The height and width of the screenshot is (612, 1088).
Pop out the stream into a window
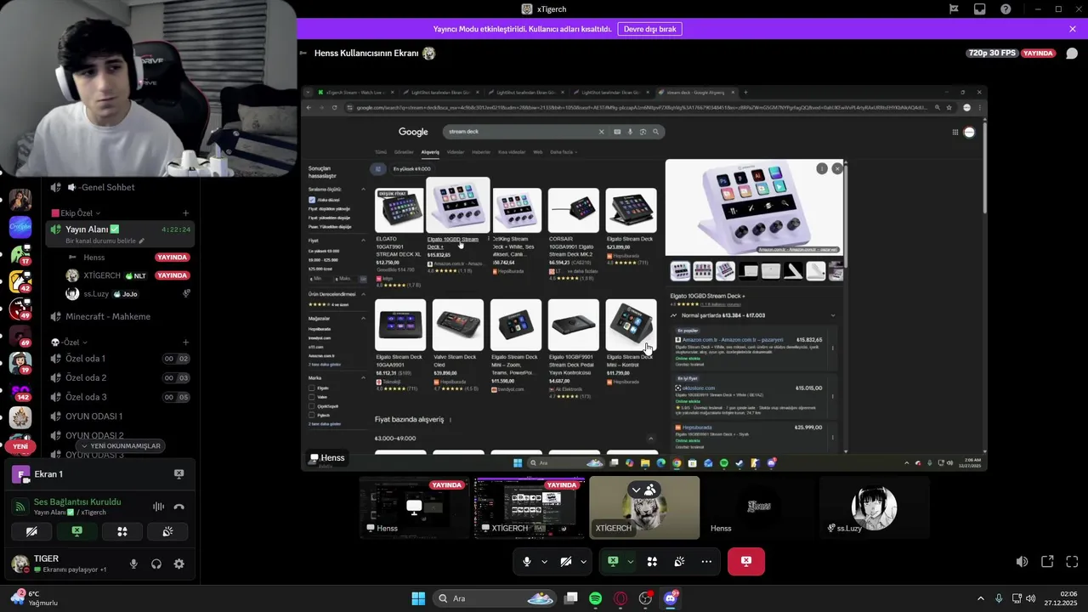click(1047, 562)
